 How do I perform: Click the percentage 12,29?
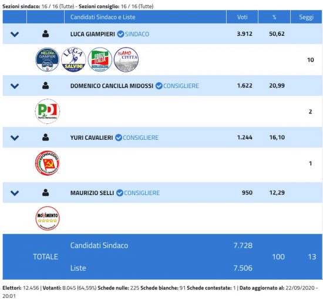[x=277, y=193]
